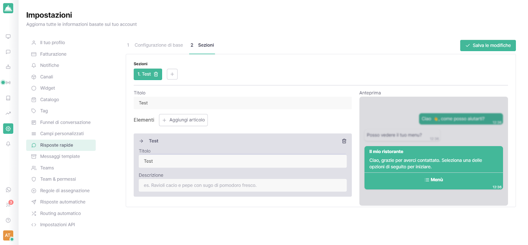Open the WhatsApp icon in sidebar
Viewport: 528px width, 245px height.
click(8, 190)
